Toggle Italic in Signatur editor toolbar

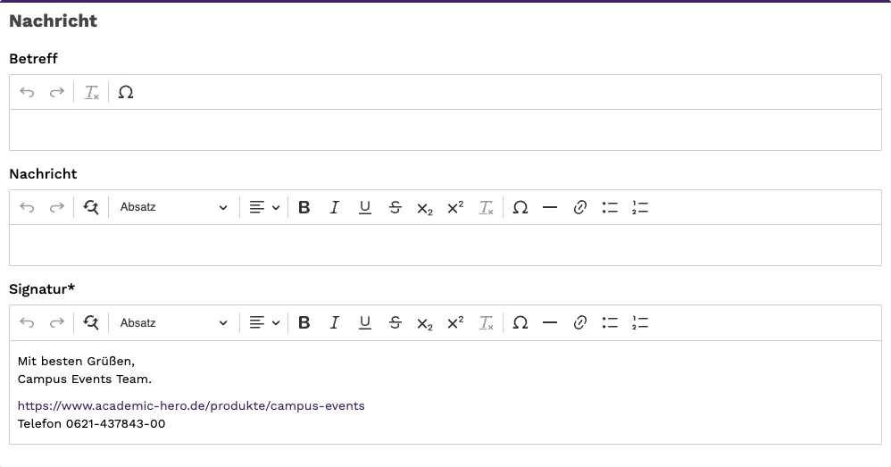coord(334,322)
